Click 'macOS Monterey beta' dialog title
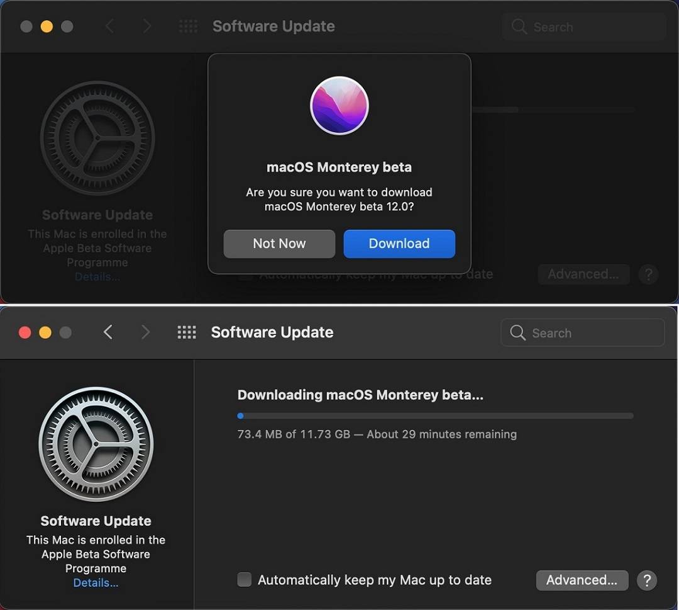The image size is (679, 610). (x=339, y=167)
